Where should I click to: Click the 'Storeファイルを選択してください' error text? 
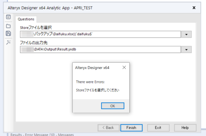tap(98, 90)
